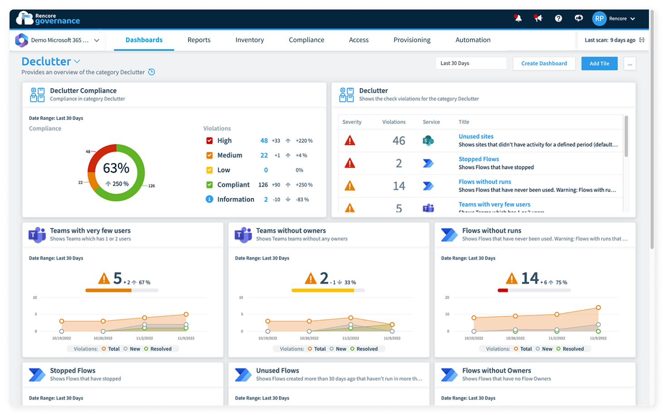Open the more options ellipsis button

[x=630, y=63]
